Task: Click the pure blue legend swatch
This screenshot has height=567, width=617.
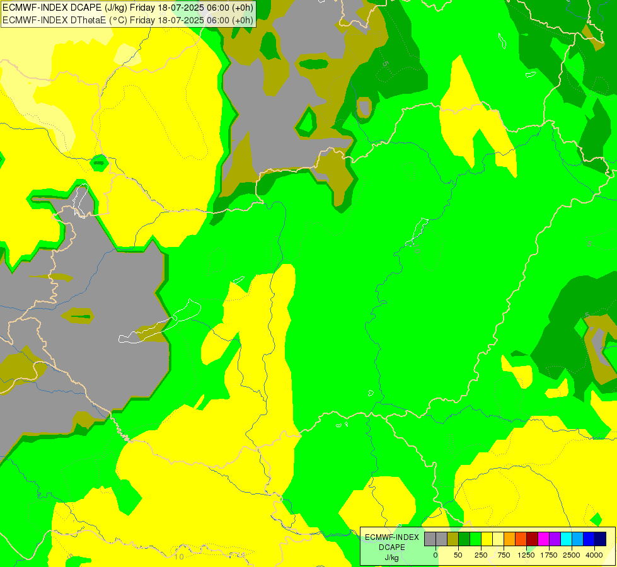Action: [x=589, y=539]
